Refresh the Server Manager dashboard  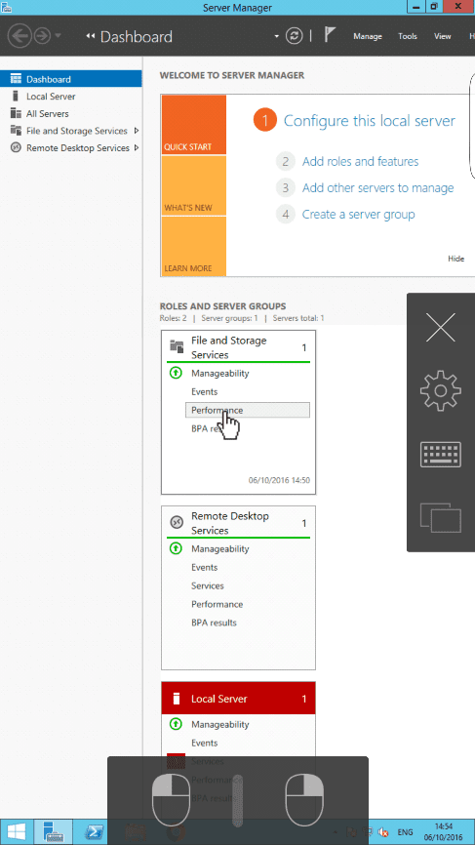pyautogui.click(x=294, y=36)
